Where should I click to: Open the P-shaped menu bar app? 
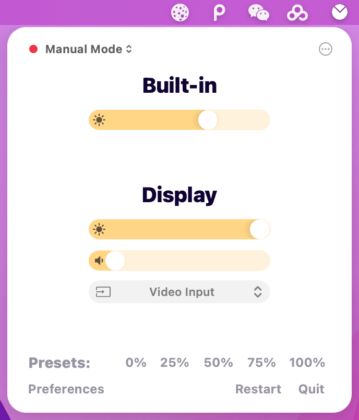point(220,13)
